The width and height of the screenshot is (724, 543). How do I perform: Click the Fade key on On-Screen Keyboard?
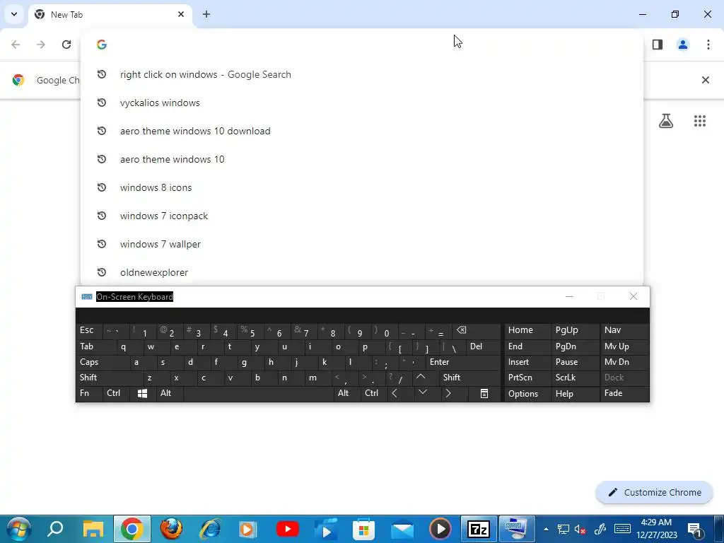625,393
